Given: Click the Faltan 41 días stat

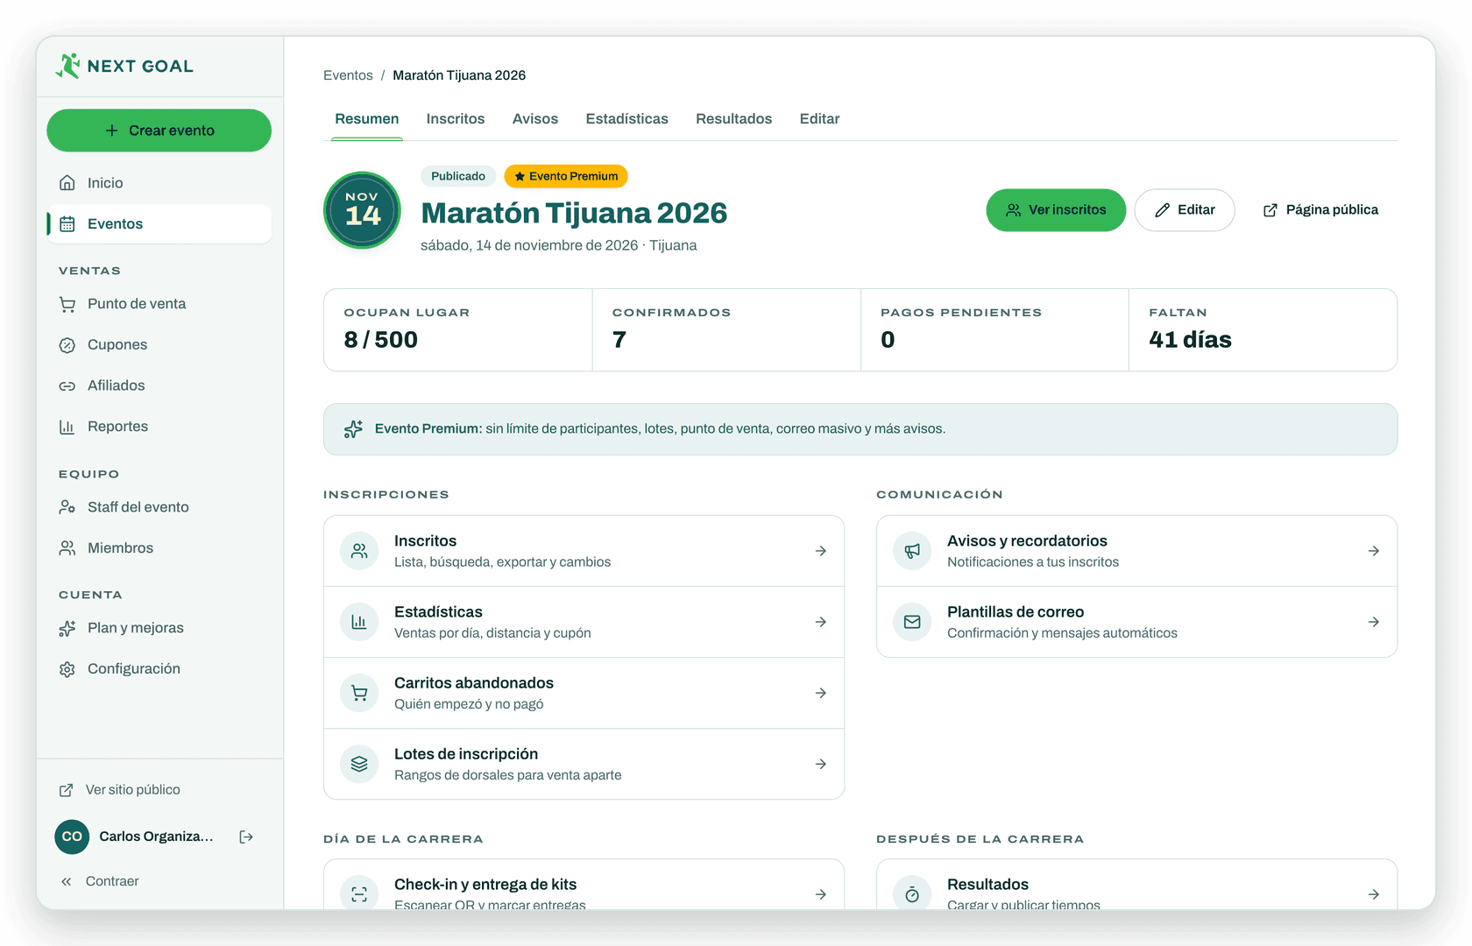Looking at the screenshot, I should 1263,330.
